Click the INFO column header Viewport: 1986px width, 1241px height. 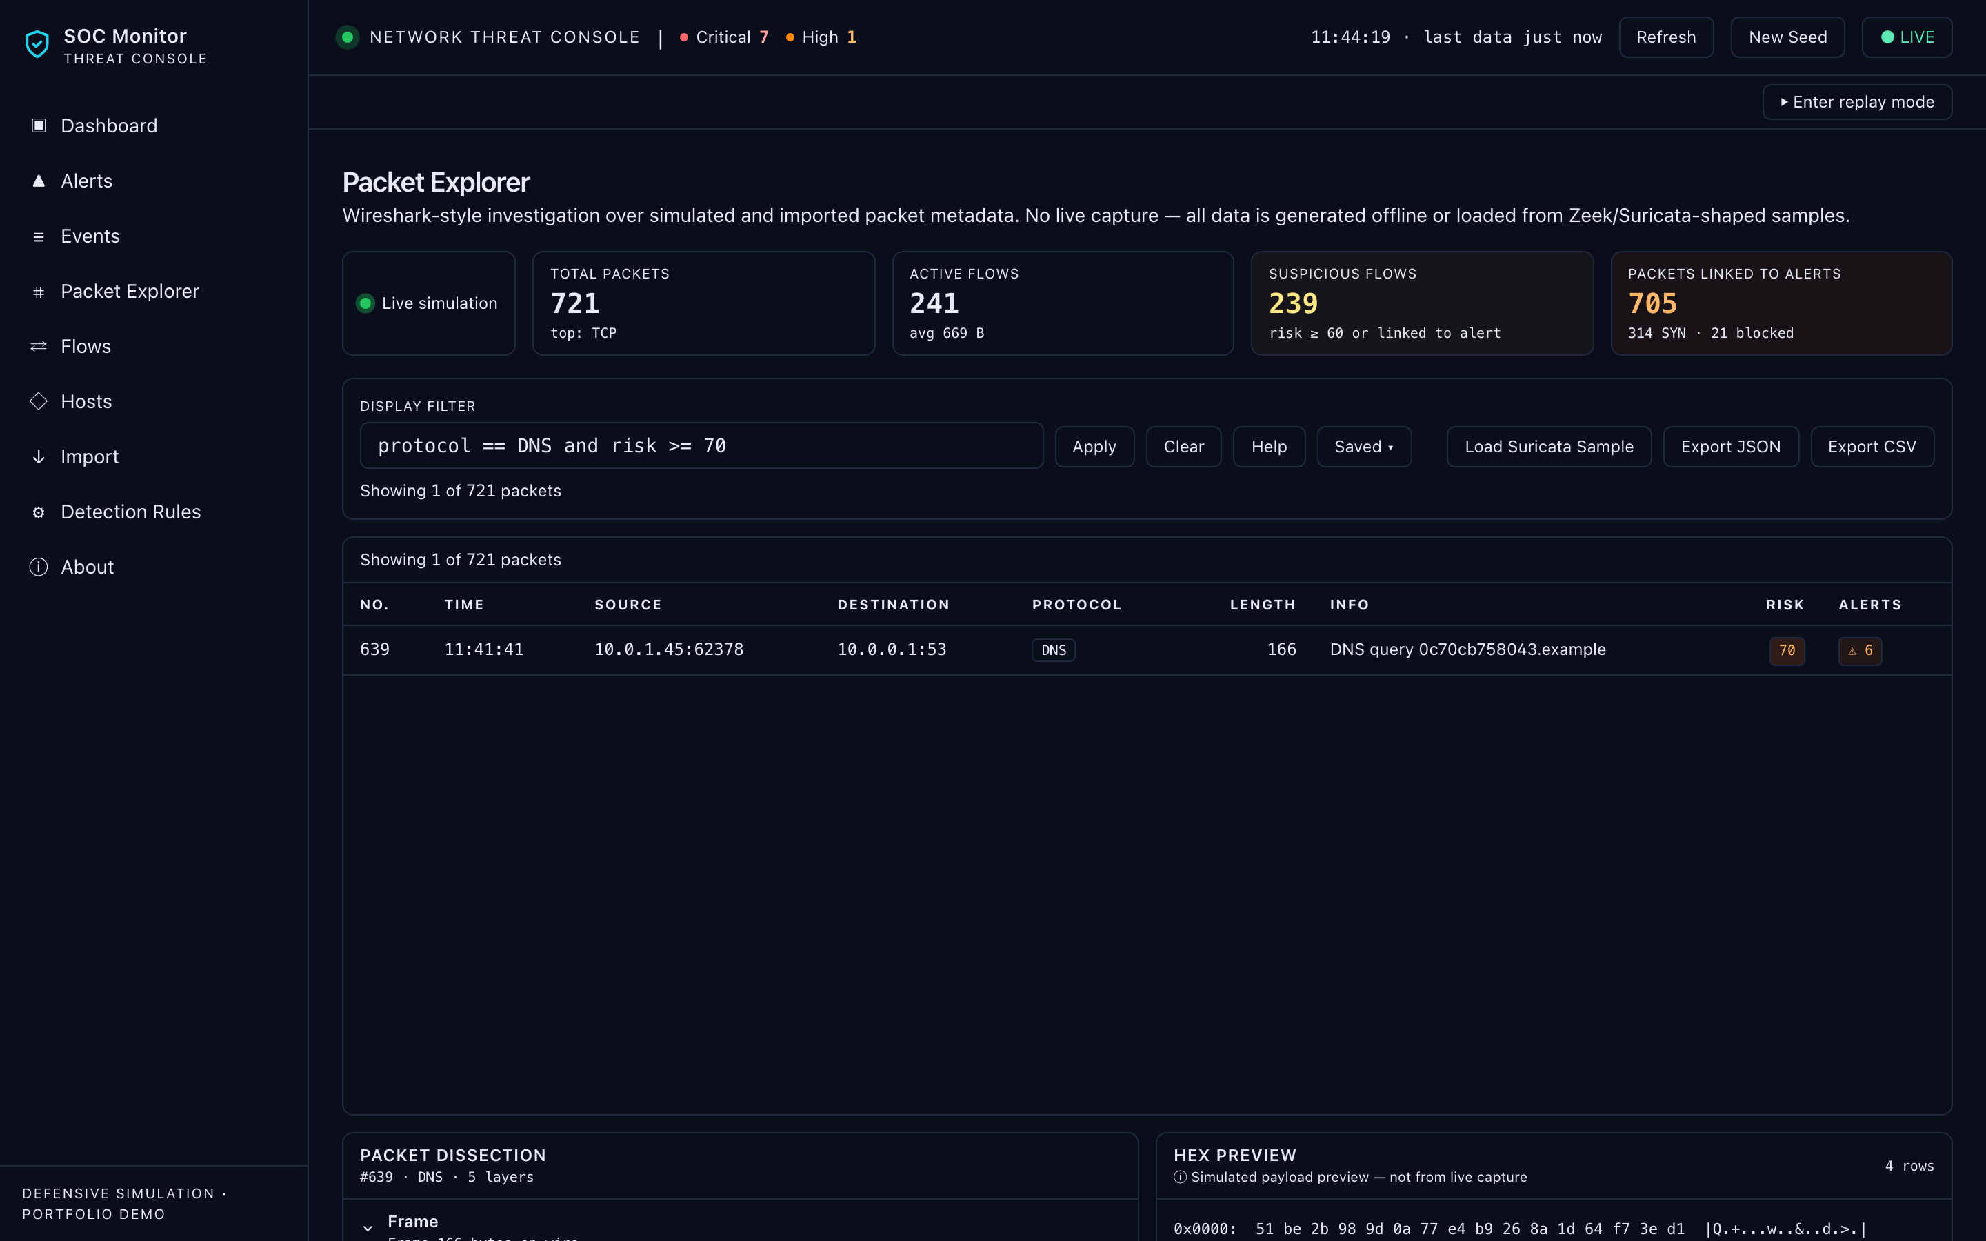pos(1349,605)
